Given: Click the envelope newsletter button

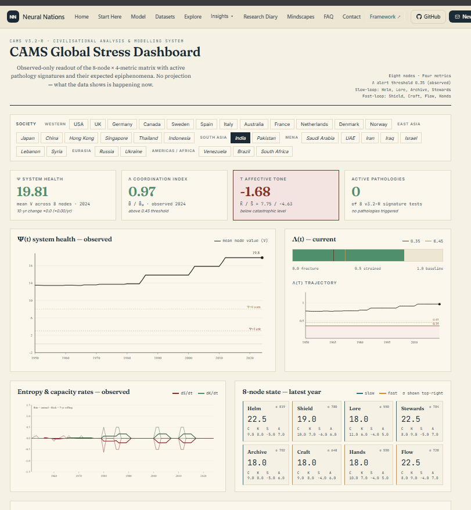Looking at the screenshot, I should tap(460, 17).
